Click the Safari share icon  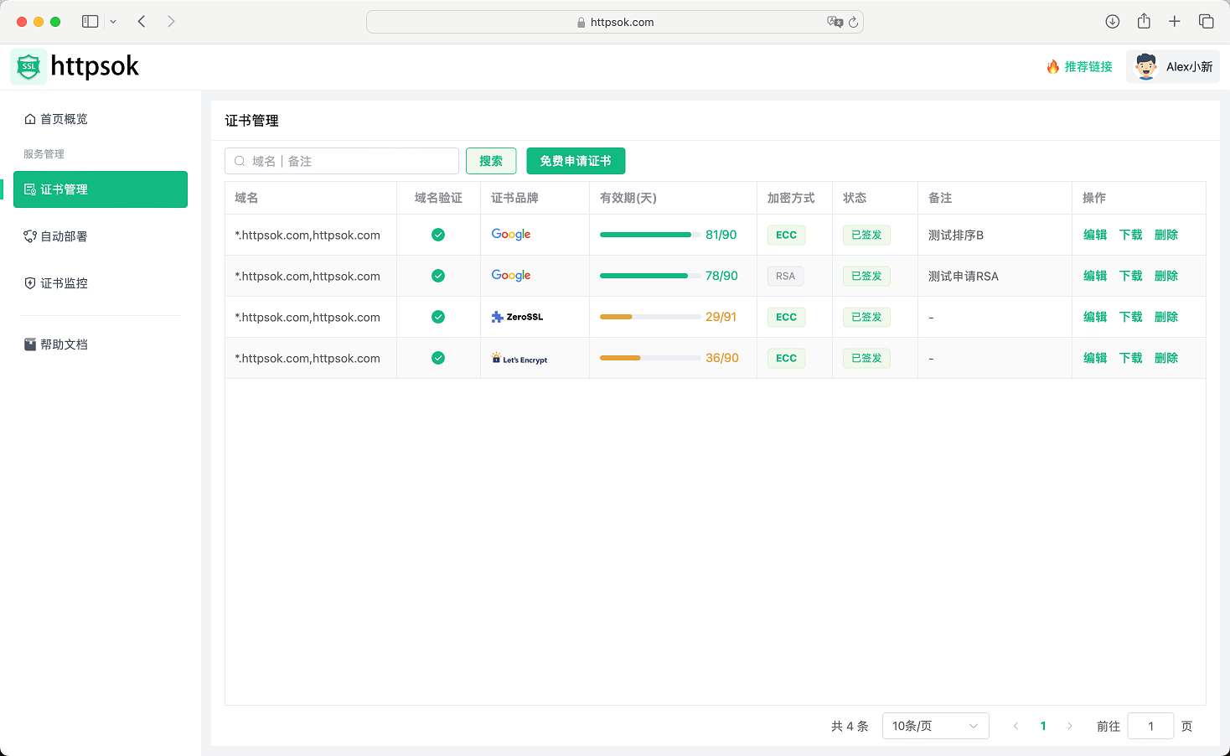click(1144, 22)
